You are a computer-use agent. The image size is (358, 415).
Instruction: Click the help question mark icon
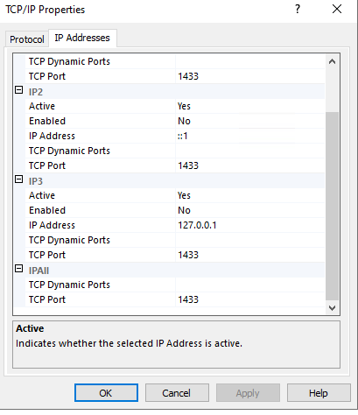coord(298,9)
